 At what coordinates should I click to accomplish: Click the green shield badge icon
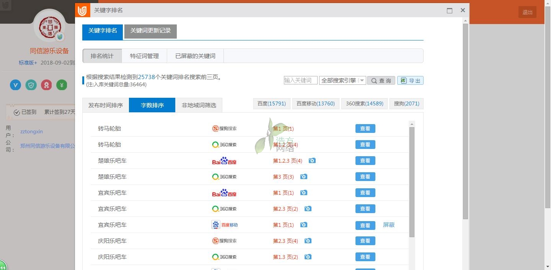31,85
